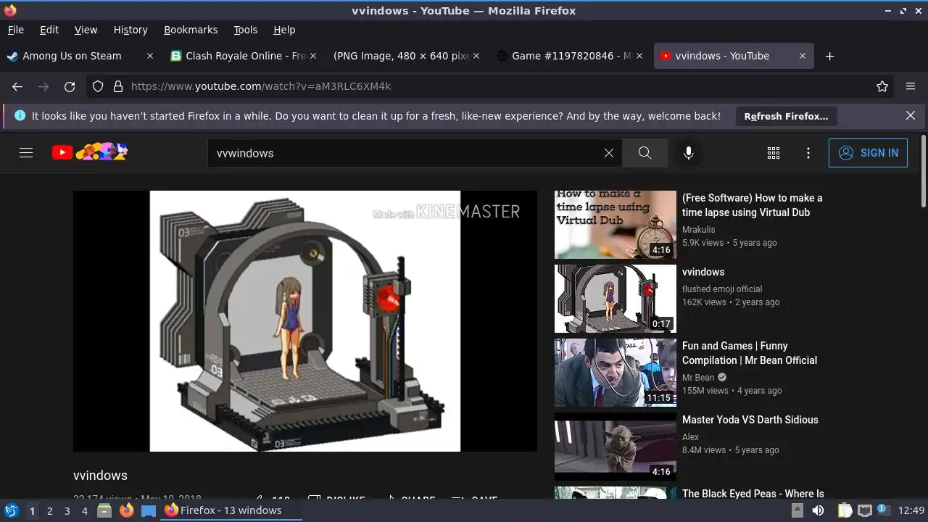
Task: Clear the vvwindows search text
Action: (609, 153)
